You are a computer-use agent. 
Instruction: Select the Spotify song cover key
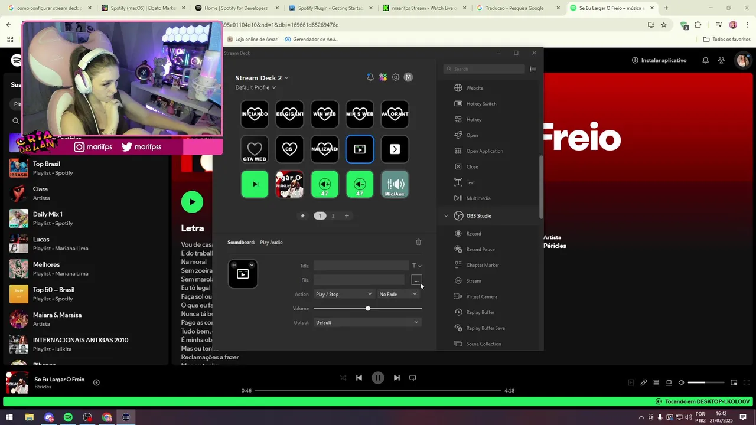point(289,184)
